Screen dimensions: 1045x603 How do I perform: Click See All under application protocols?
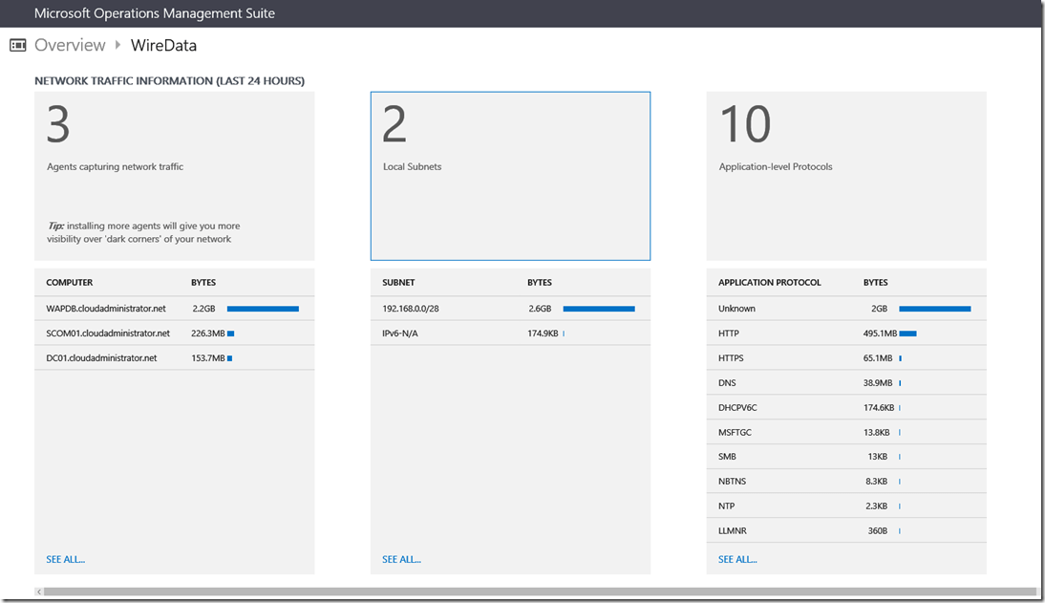pyautogui.click(x=737, y=559)
